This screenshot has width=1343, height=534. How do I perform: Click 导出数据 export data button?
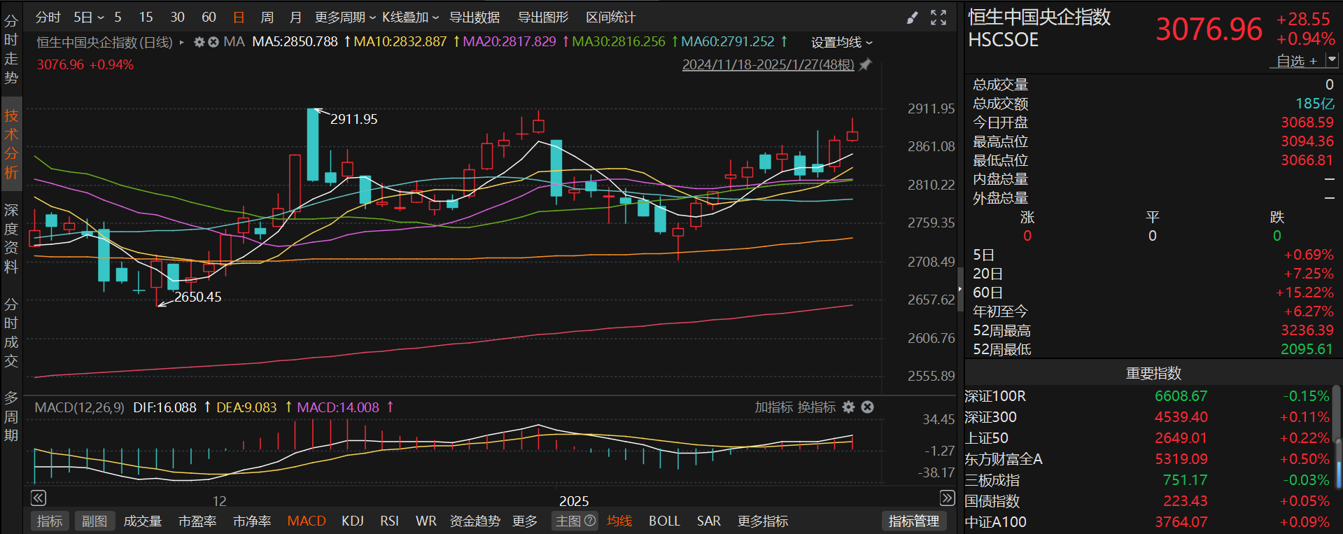tap(474, 17)
